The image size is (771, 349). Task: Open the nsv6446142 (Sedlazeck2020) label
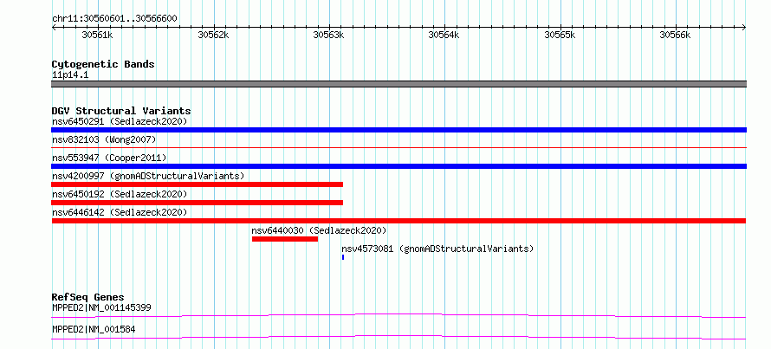[120, 212]
